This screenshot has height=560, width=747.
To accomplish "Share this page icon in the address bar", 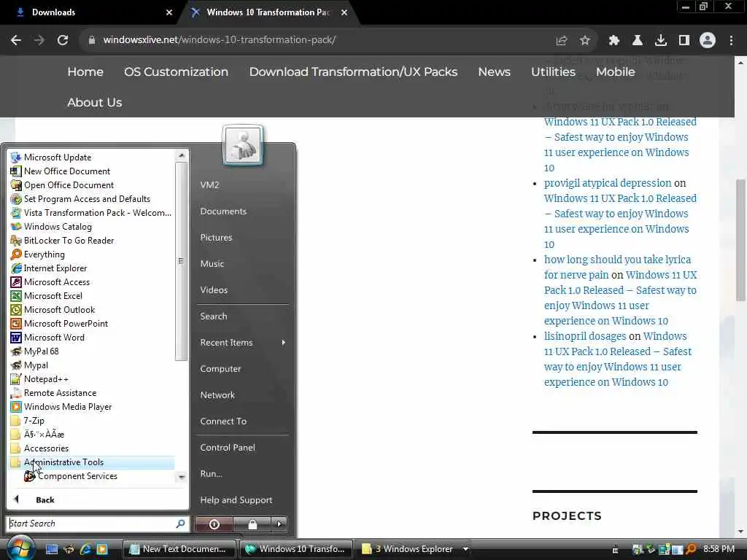I will [x=562, y=41].
